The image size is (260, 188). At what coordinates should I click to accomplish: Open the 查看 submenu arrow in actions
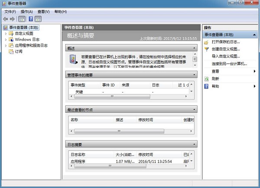pyautogui.click(x=254, y=71)
